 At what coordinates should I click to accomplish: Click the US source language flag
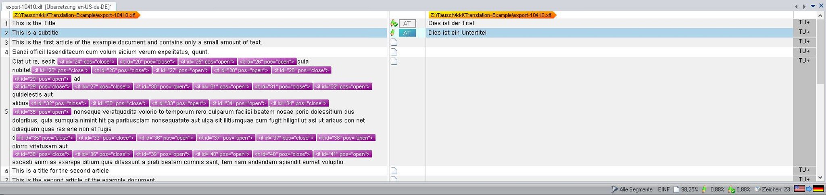799,189
